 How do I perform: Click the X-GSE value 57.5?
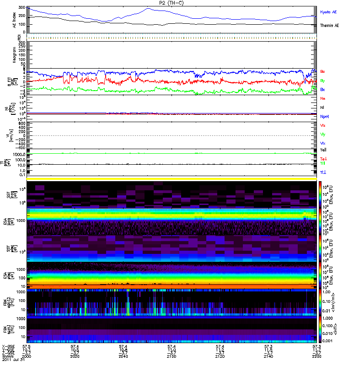tap(27, 347)
